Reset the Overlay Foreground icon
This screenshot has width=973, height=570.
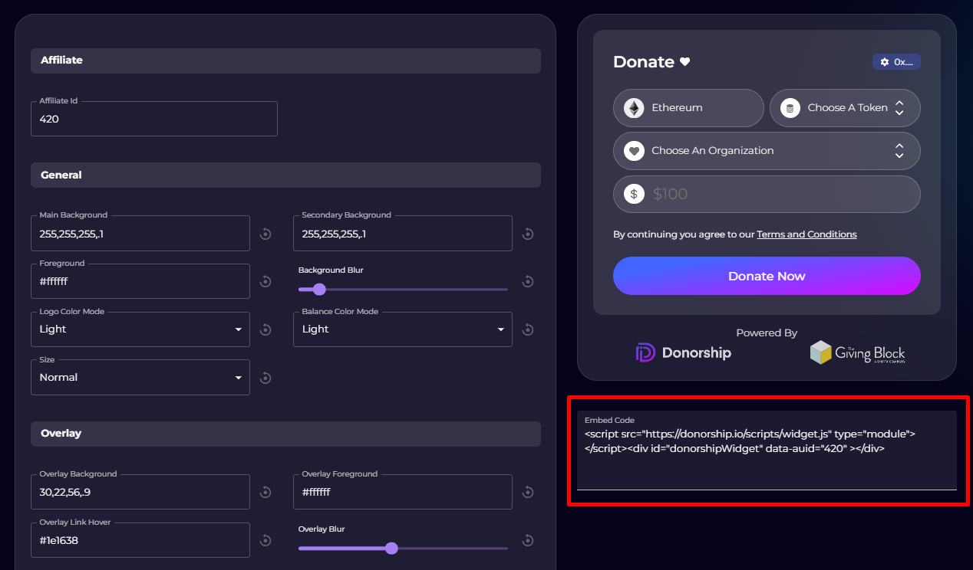[528, 492]
